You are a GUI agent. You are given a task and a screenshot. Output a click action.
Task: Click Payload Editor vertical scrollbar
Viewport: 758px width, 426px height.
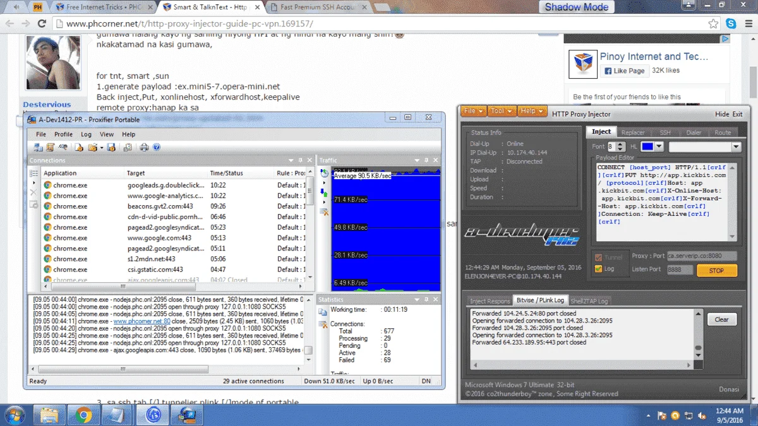[733, 201]
